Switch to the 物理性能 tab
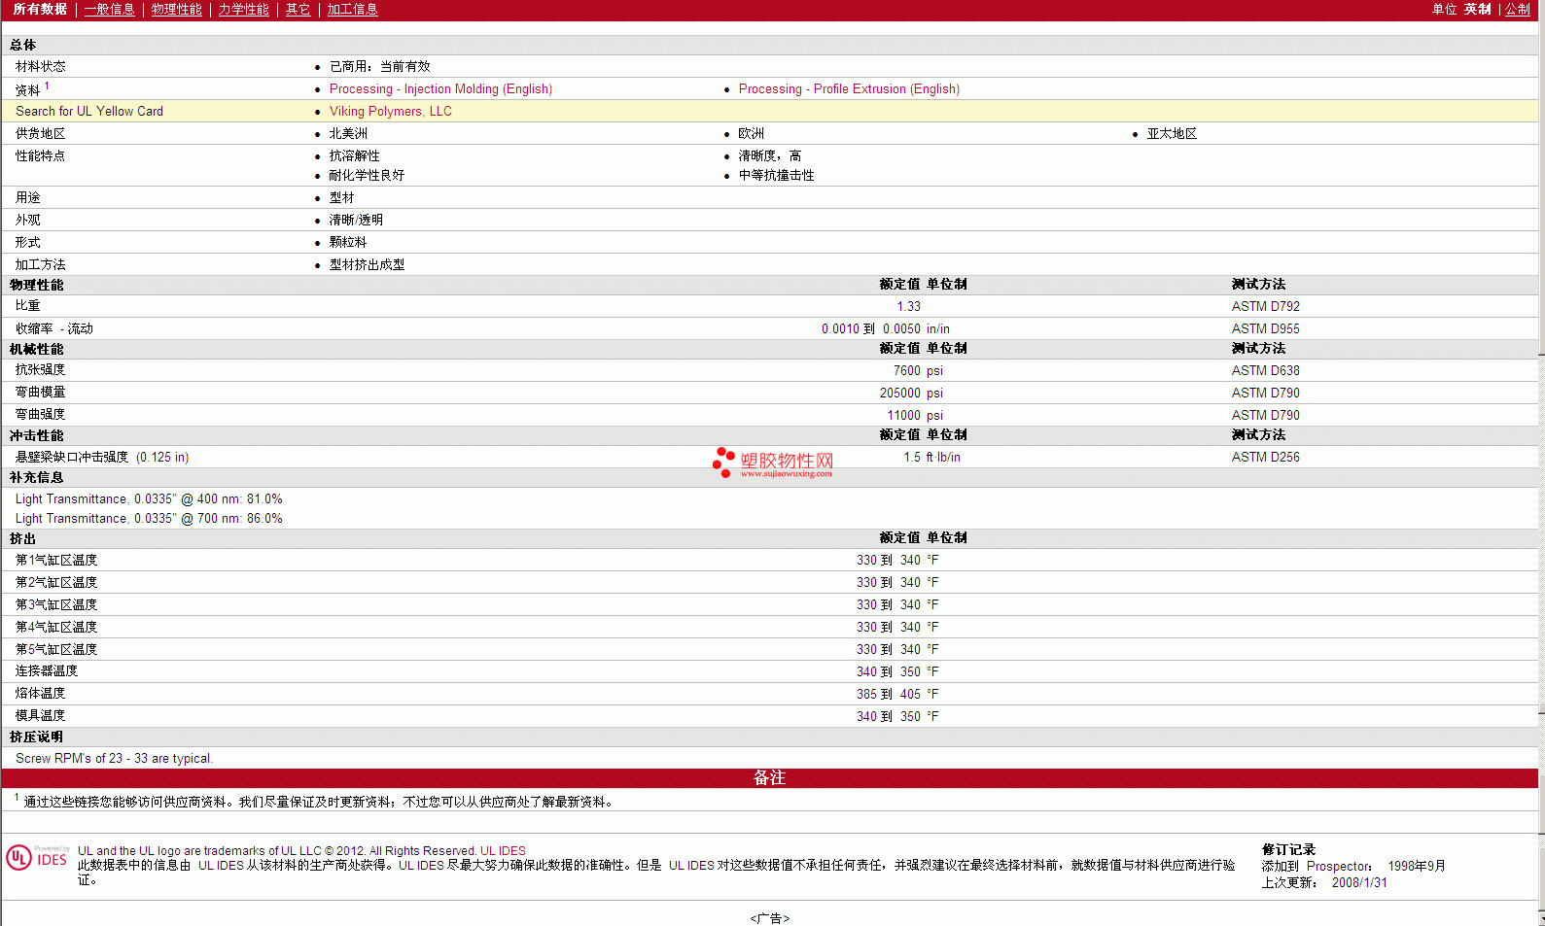Viewport: 1545px width, 926px height. coord(176,9)
